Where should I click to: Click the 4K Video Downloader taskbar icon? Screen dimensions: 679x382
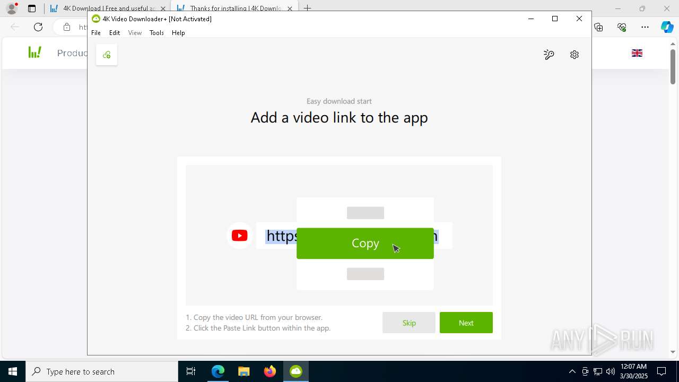pos(296,371)
